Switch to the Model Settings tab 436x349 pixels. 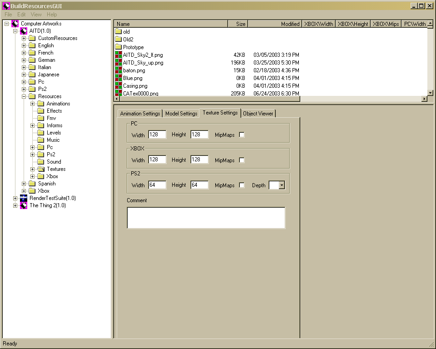pos(181,114)
